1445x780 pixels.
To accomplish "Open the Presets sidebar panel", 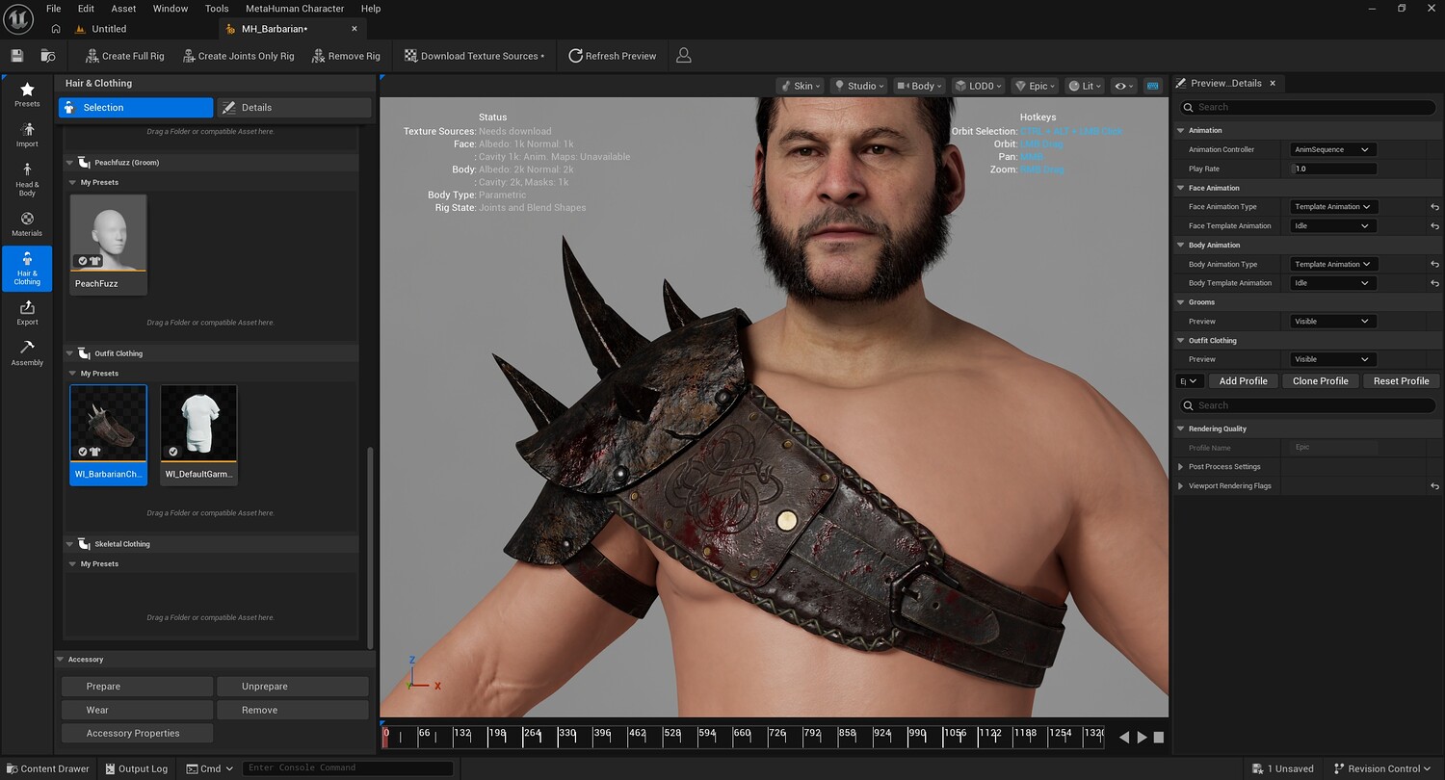I will [x=27, y=94].
